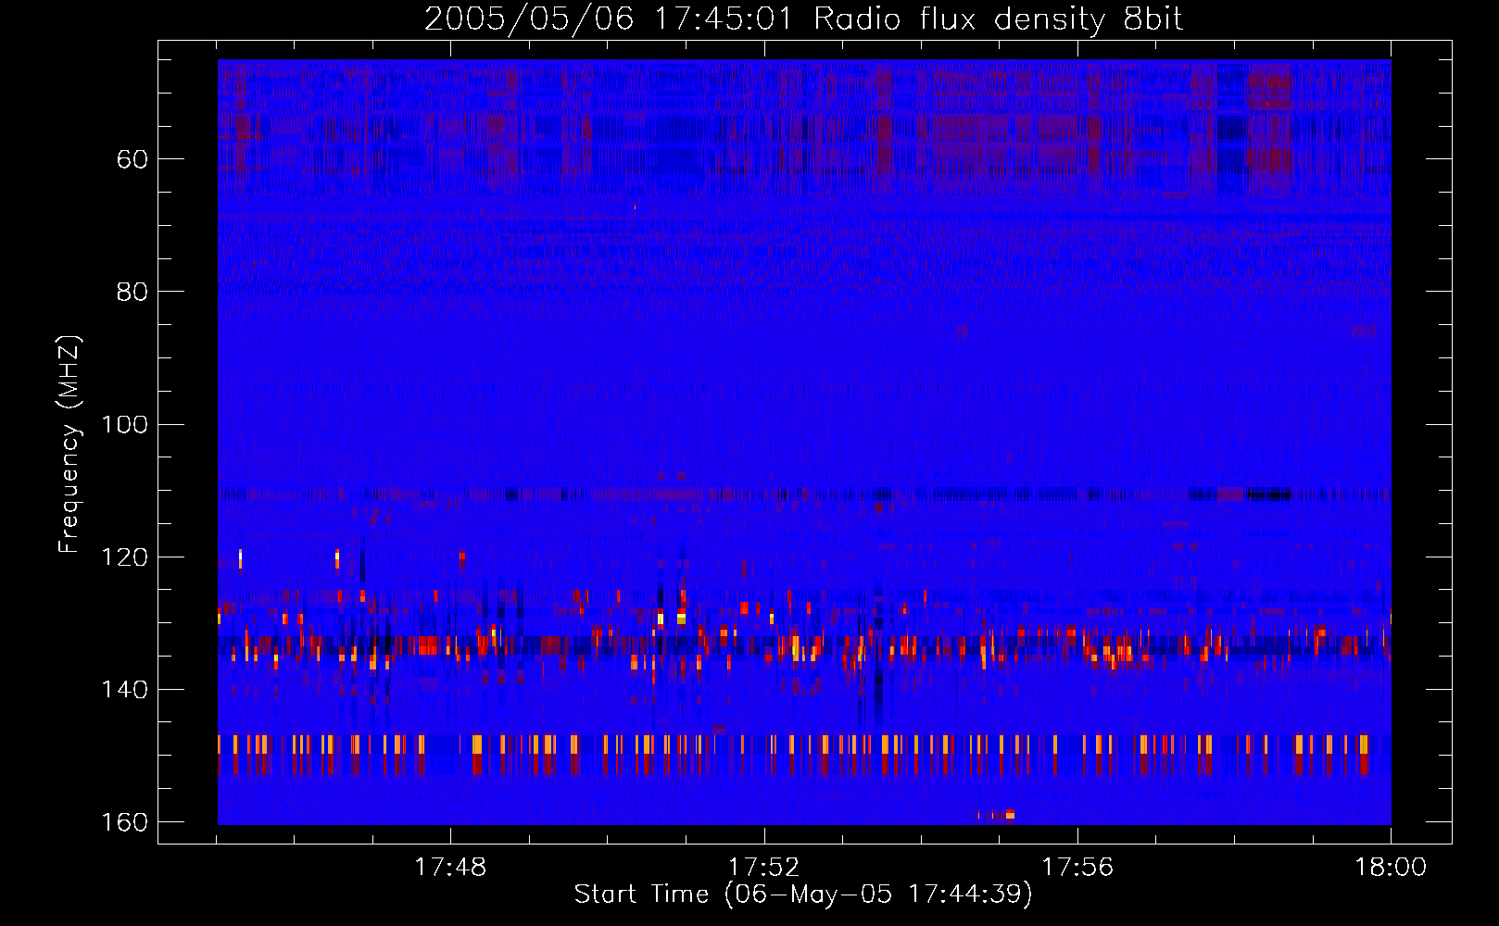Click the 140 frequency tick label
Image resolution: width=1499 pixels, height=926 pixels.
click(125, 690)
